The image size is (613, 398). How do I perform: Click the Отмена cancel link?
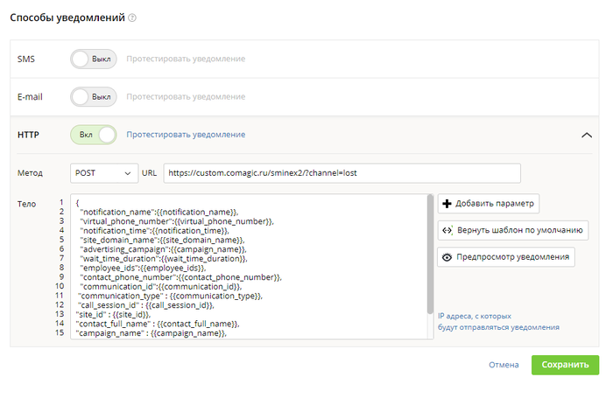pyautogui.click(x=504, y=365)
